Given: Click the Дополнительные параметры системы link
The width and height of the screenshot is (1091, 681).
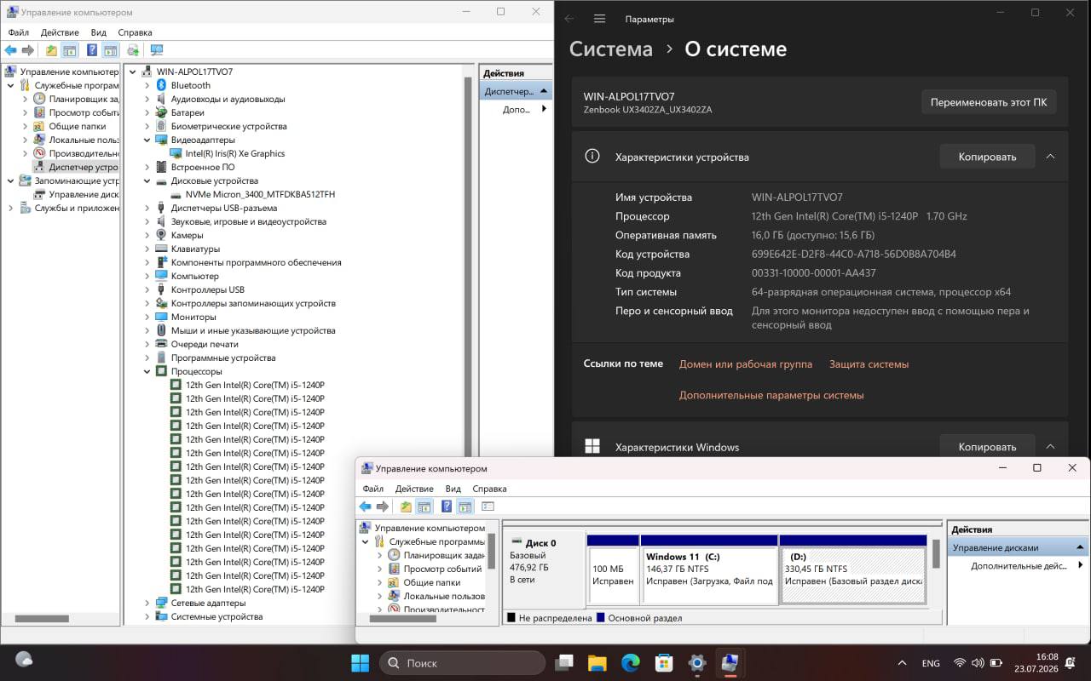Looking at the screenshot, I should coord(771,395).
